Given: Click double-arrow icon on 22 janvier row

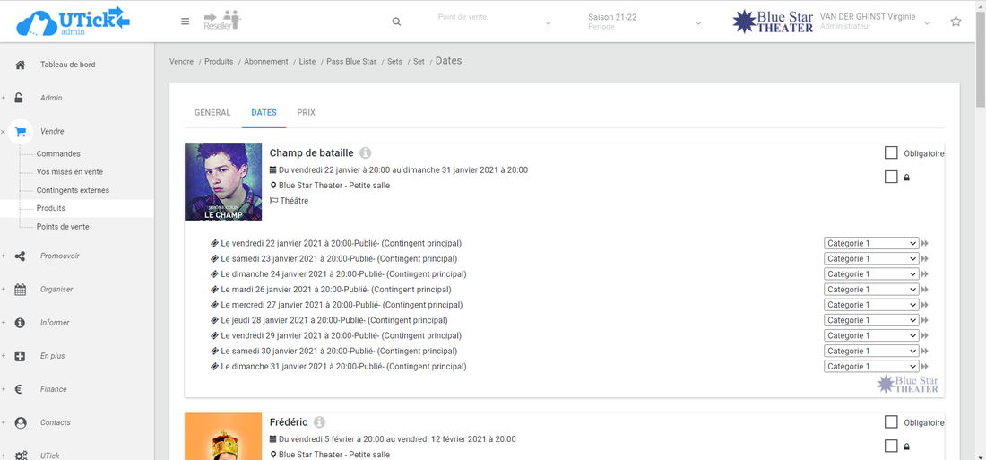Looking at the screenshot, I should coord(925,244).
